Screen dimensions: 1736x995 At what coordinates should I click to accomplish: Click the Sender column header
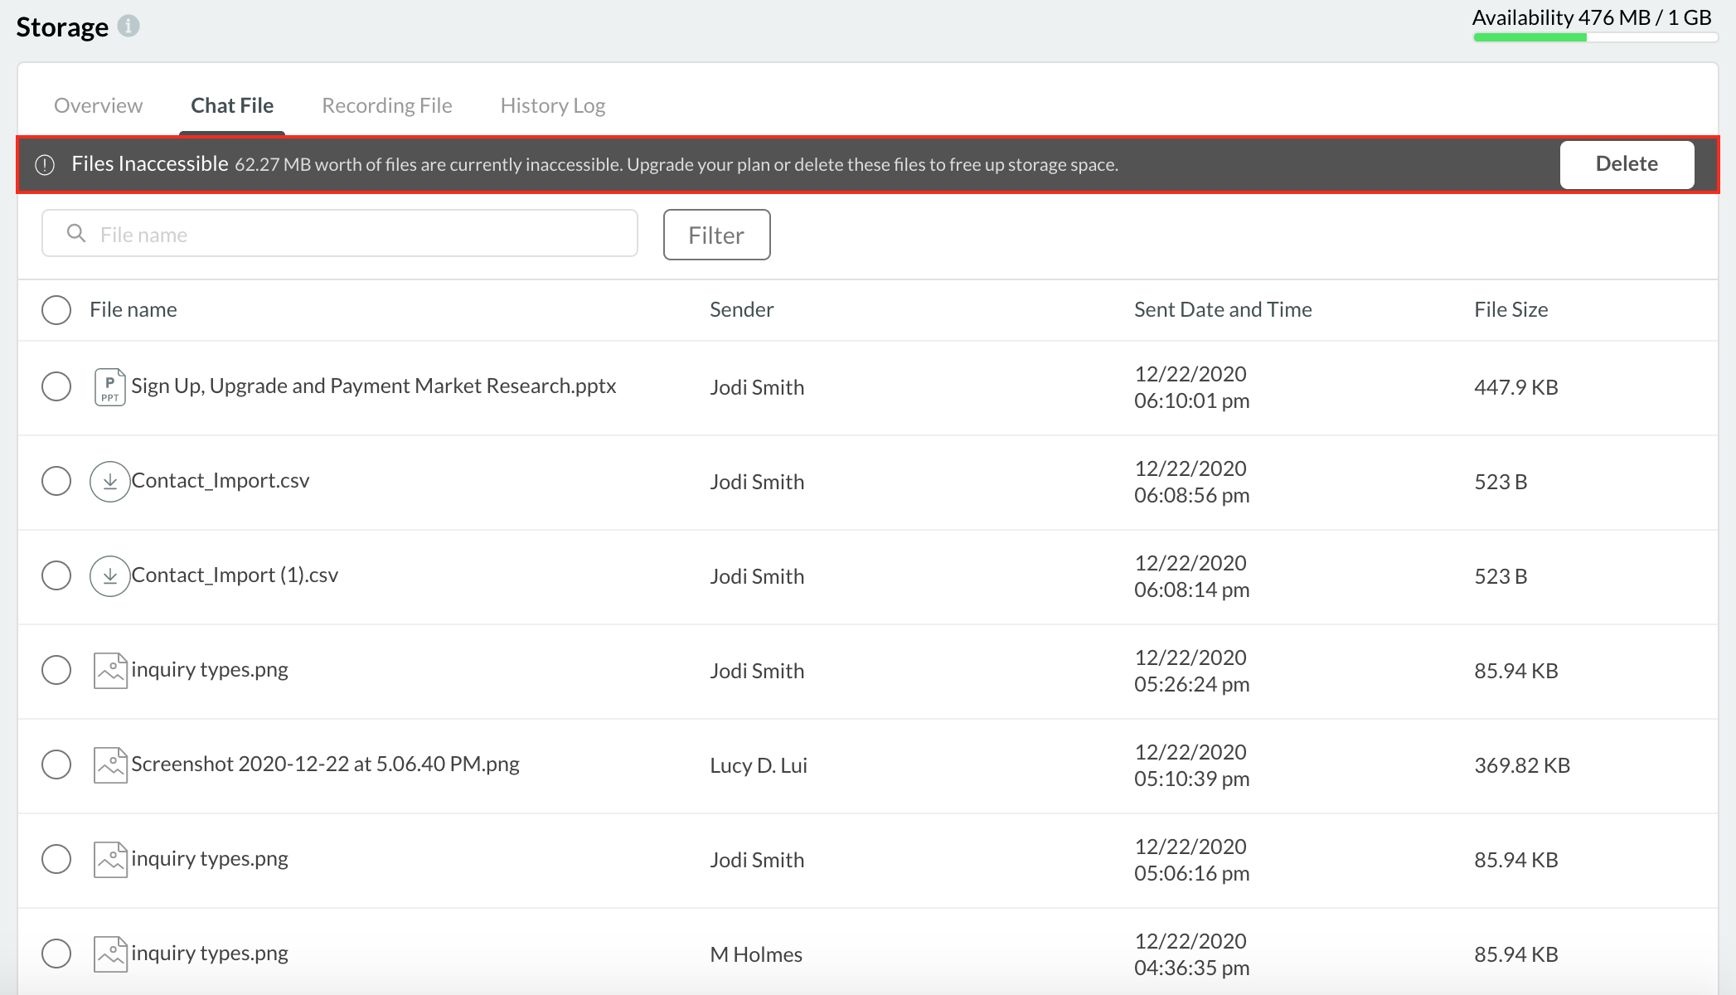pos(741,310)
